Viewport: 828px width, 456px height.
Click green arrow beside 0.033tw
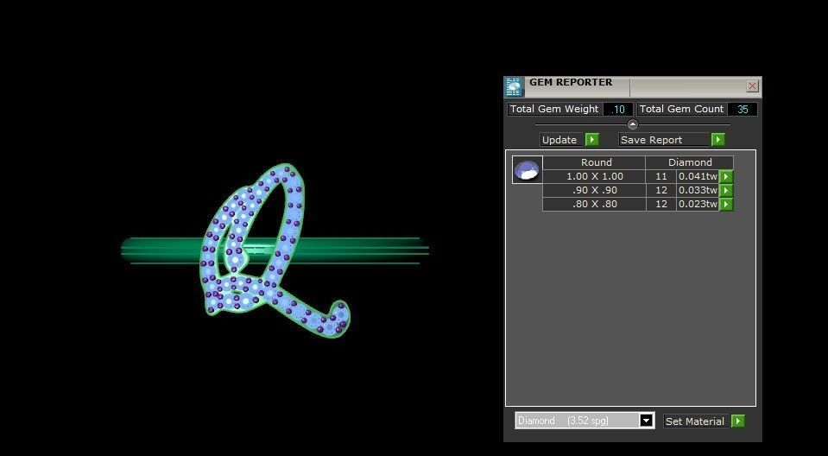click(x=726, y=190)
